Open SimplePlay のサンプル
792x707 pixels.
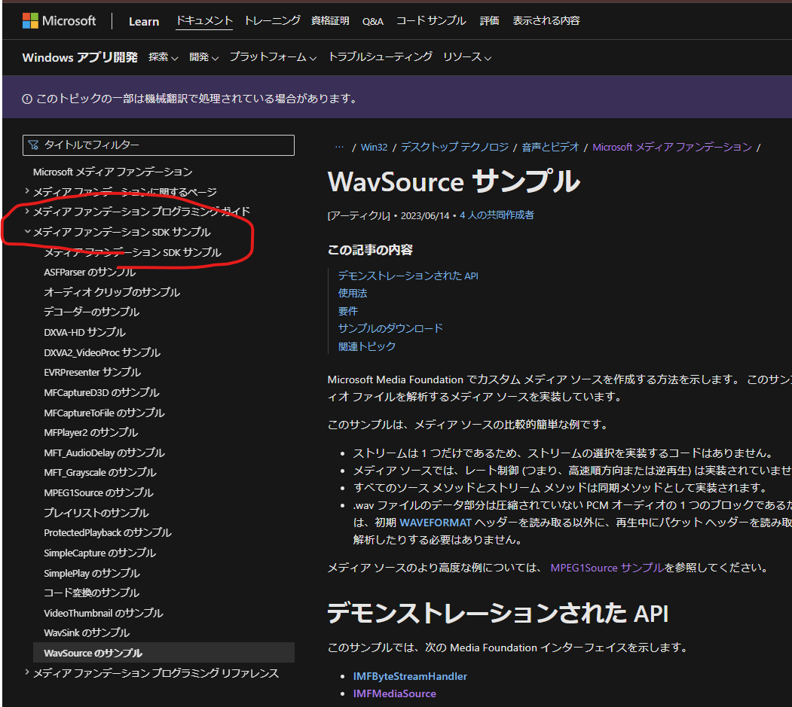point(92,573)
